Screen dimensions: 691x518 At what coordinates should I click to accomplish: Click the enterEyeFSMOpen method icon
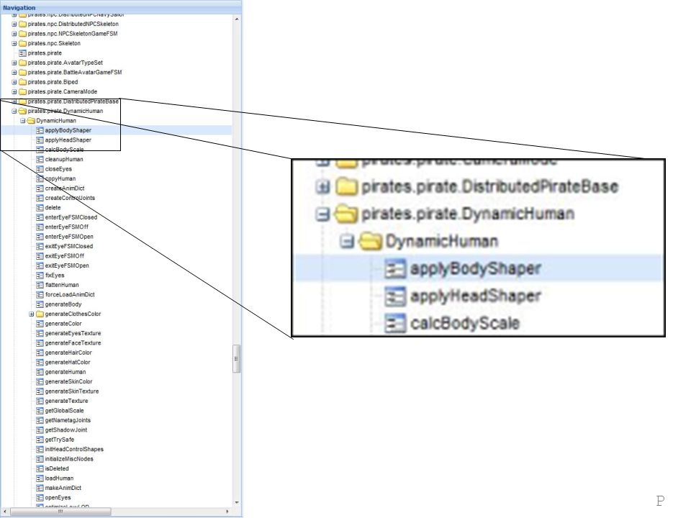[x=40, y=237]
